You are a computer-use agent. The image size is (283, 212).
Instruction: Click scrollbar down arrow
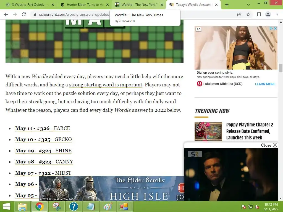tap(281, 199)
